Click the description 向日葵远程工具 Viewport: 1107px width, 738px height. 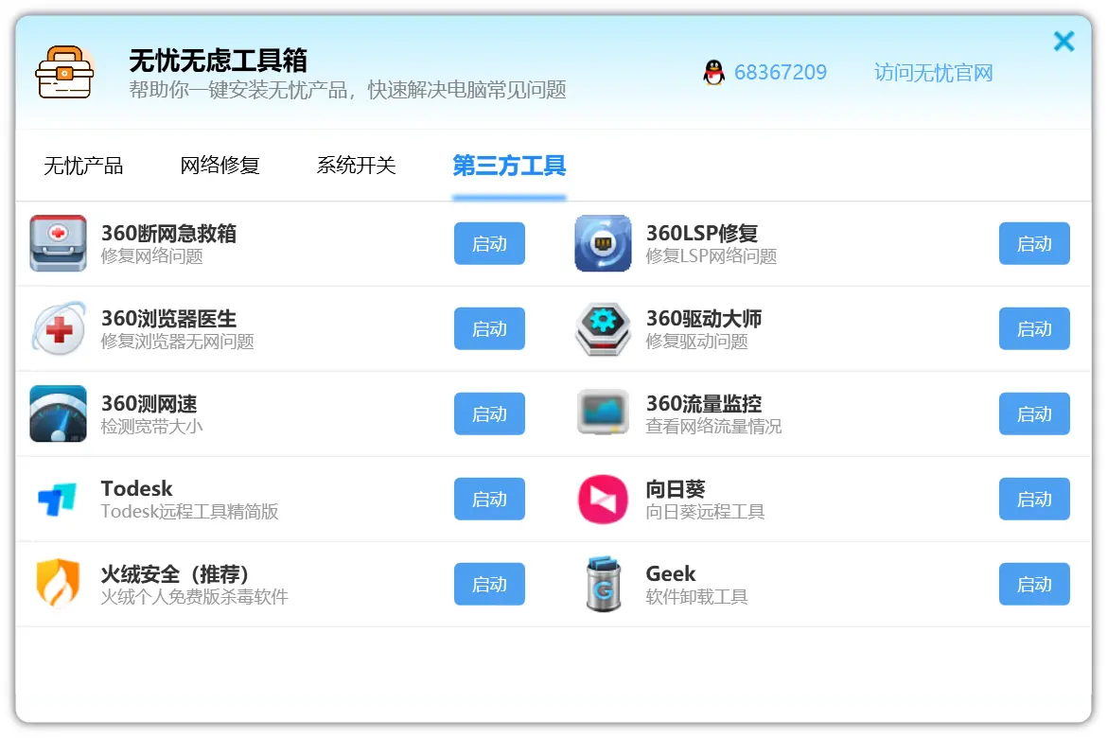click(705, 511)
